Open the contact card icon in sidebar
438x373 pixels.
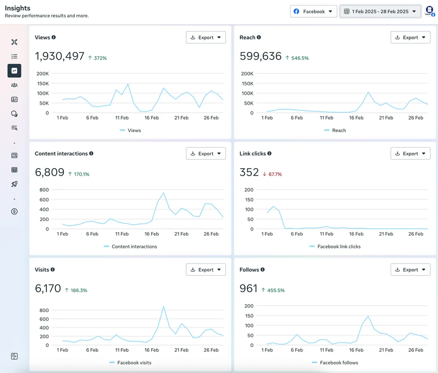pyautogui.click(x=14, y=100)
